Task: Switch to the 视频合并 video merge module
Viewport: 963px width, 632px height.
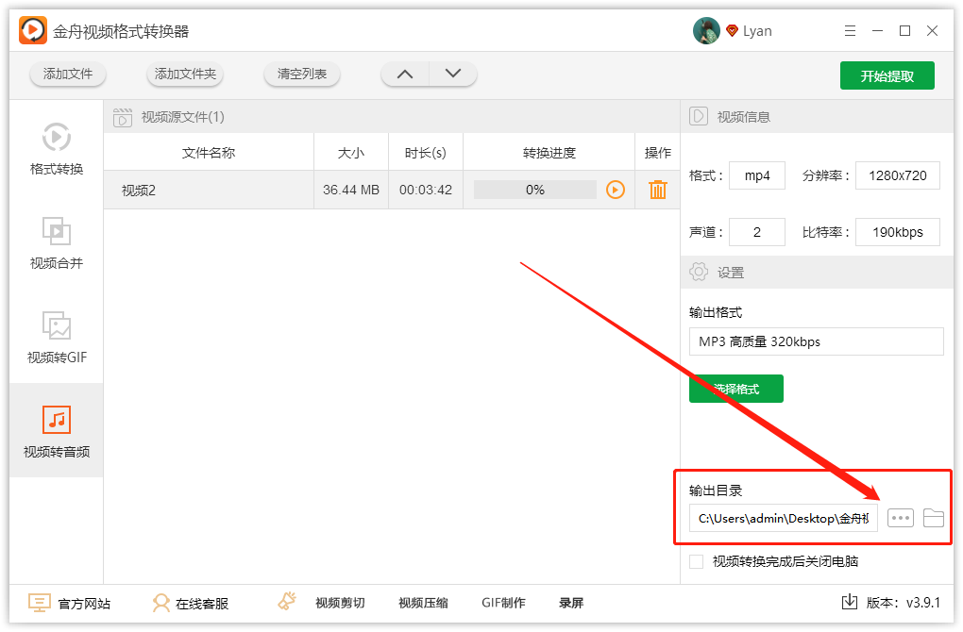Action: point(57,243)
